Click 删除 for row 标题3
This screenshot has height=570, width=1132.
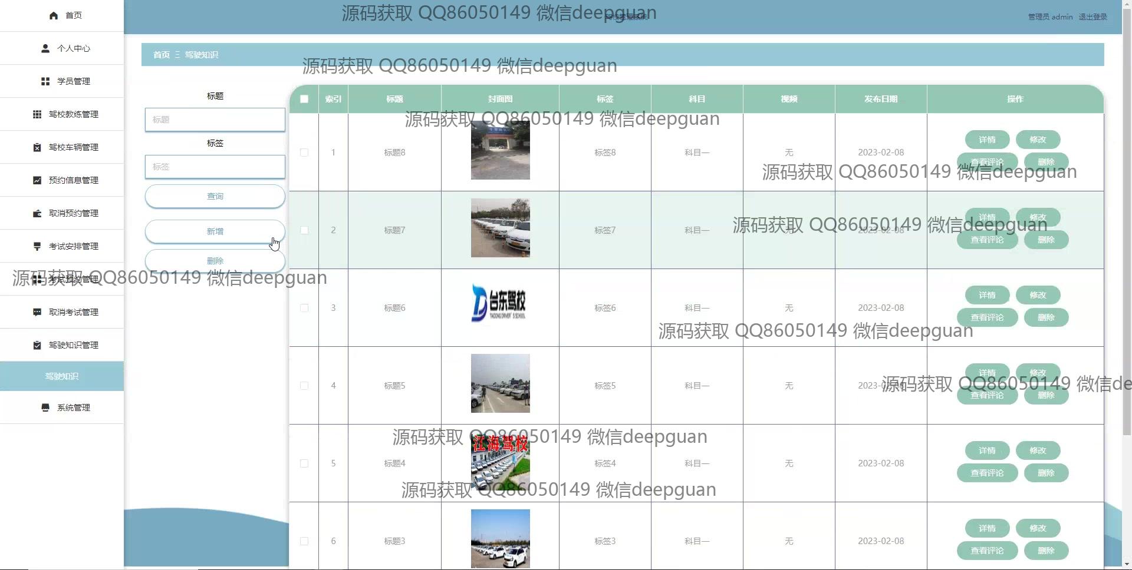tap(1046, 551)
